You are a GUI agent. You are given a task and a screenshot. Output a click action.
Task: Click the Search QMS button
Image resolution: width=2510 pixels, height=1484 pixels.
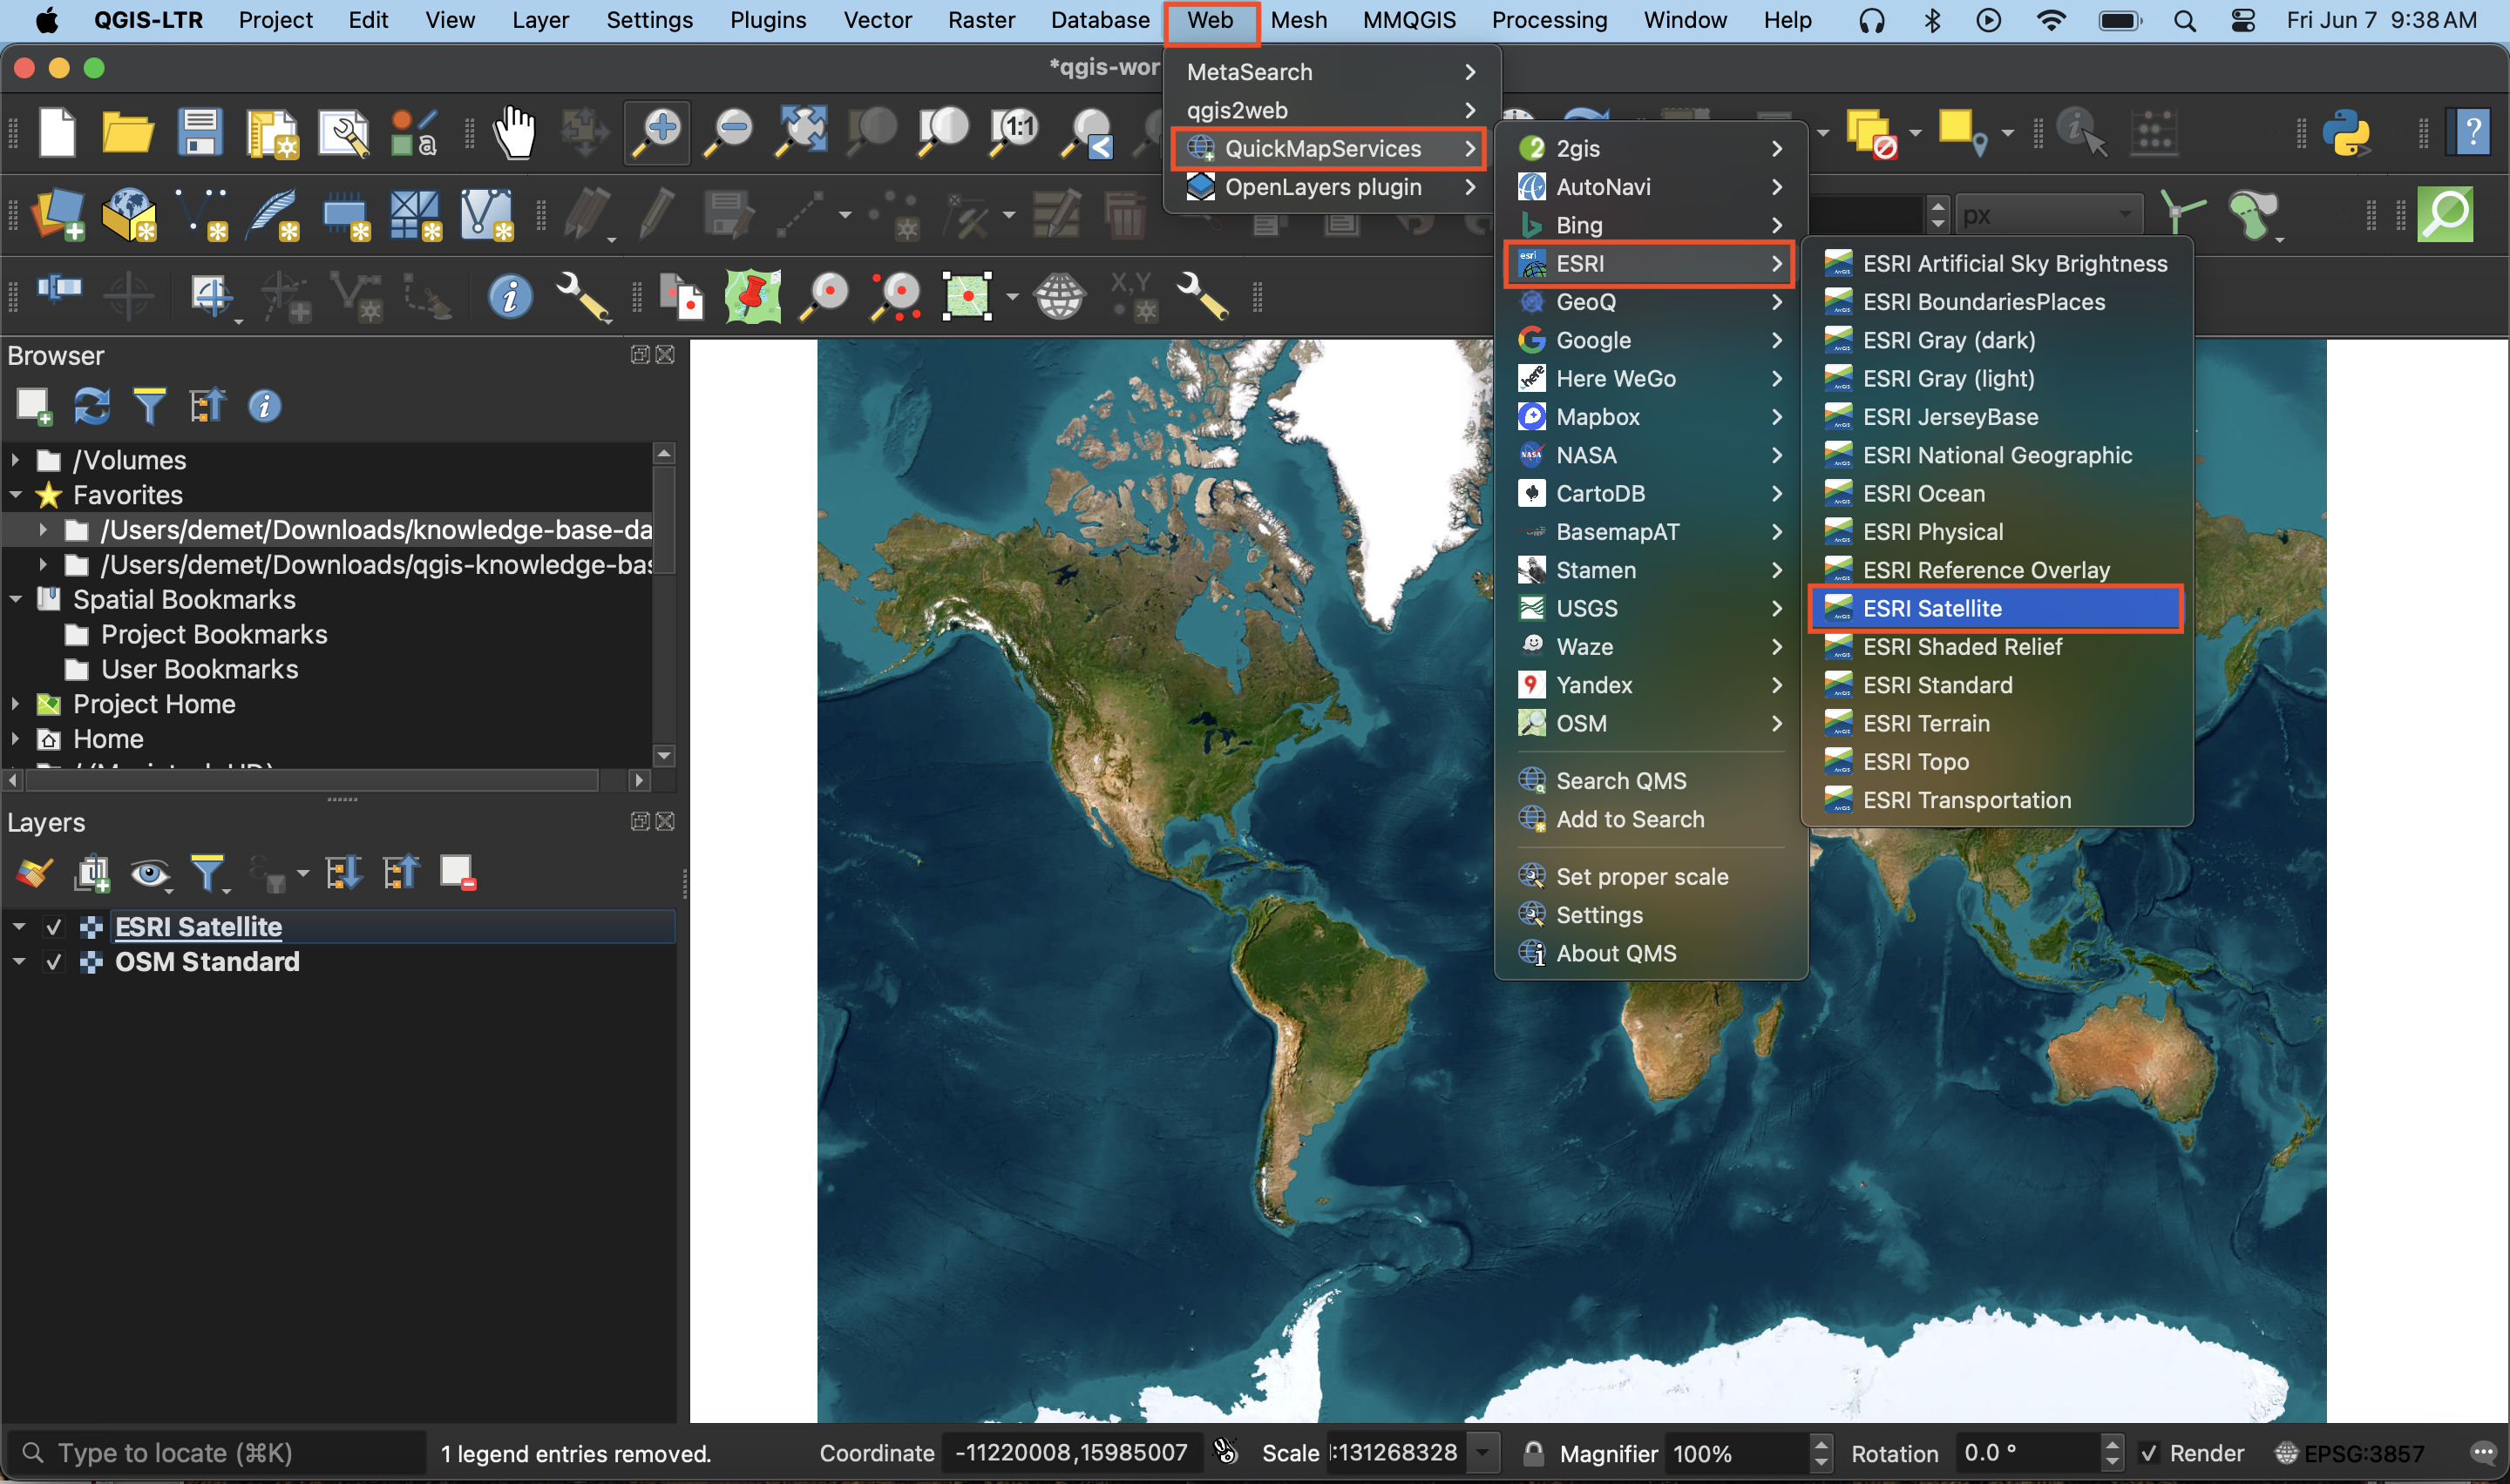[x=1621, y=779]
